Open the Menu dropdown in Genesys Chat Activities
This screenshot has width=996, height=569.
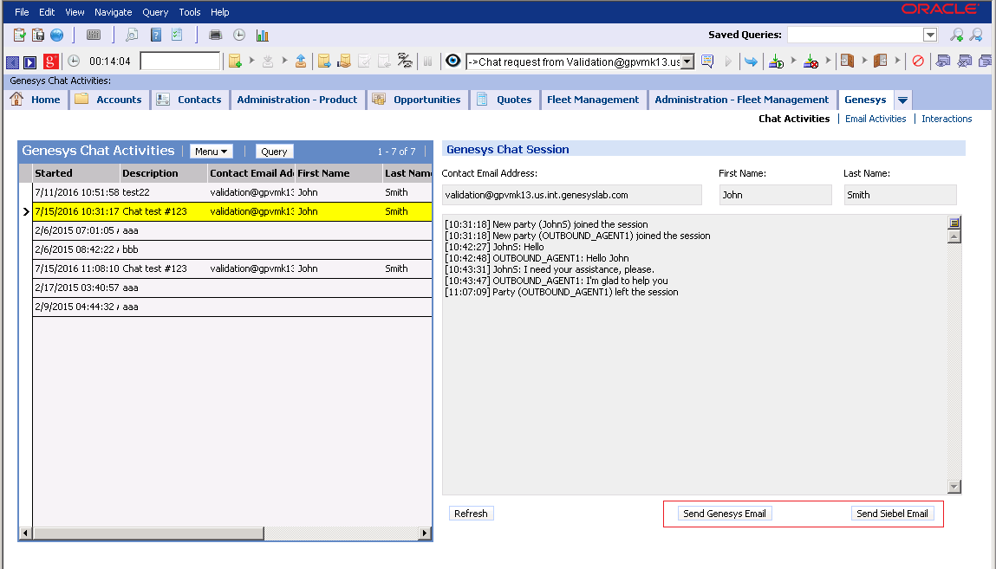pos(211,151)
